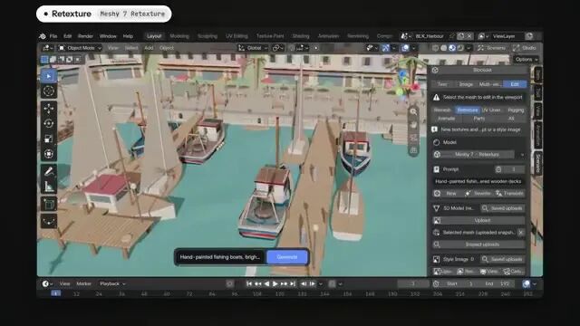Toggle camera view icon in viewport
This screenshot has width=580, height=326.
[413, 138]
